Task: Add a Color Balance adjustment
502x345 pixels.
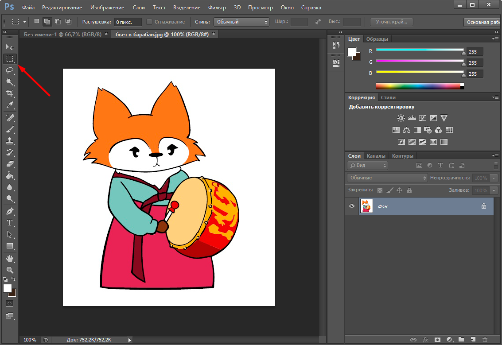Action: point(407,130)
